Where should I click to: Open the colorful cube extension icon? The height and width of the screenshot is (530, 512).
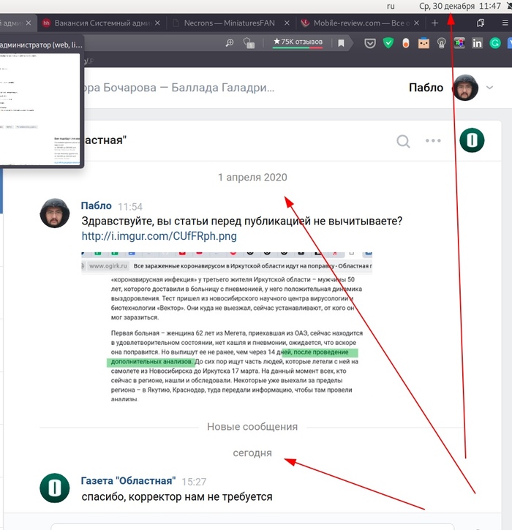[x=459, y=43]
